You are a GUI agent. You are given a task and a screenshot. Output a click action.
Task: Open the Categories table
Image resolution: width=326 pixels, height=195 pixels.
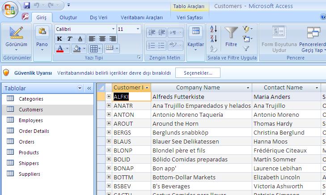click(x=47, y=99)
